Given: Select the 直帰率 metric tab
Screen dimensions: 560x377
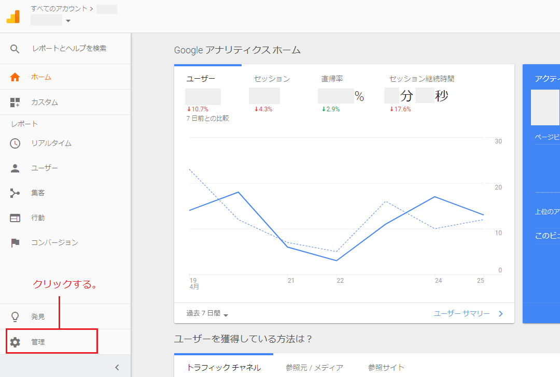Looking at the screenshot, I should (x=332, y=79).
